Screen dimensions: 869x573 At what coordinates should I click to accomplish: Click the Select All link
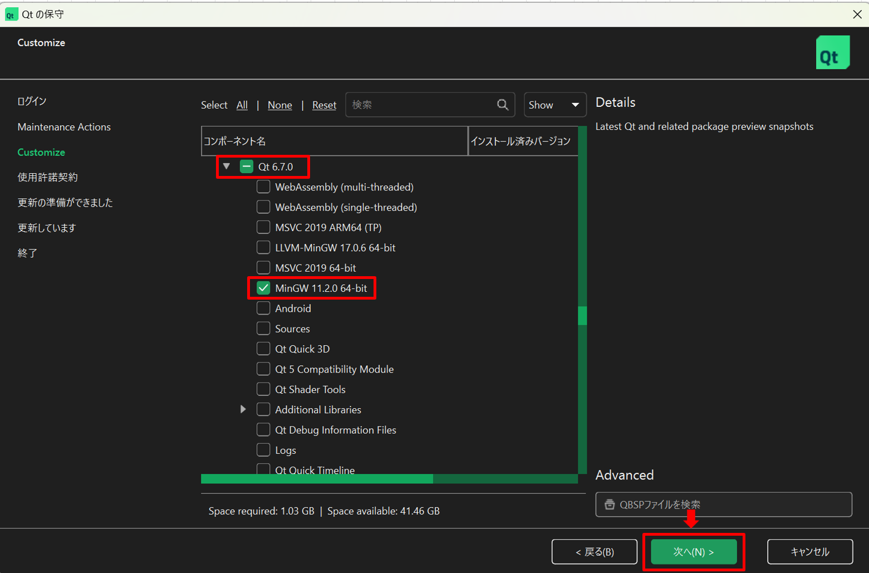coord(242,105)
